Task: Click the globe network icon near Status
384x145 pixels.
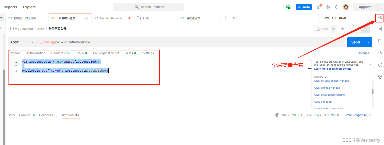Action: click(277, 115)
